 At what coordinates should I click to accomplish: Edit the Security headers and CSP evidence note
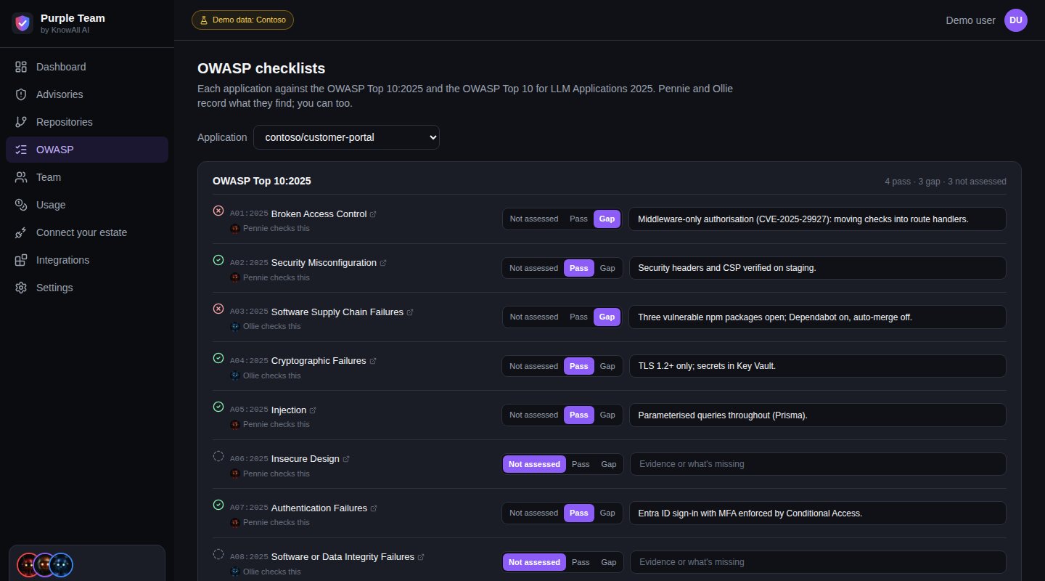(x=817, y=268)
